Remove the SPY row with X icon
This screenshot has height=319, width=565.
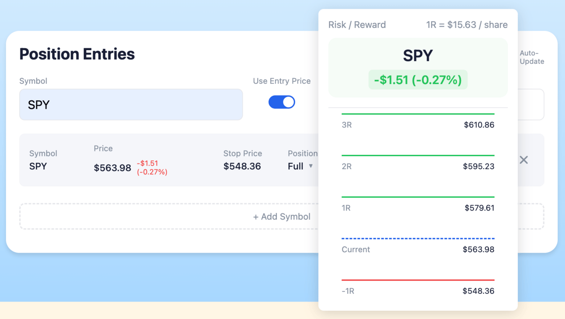[x=523, y=160]
